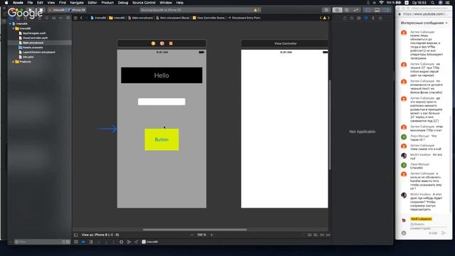Open the Quick Help inspector tab
The image size is (455, 256).
pos(352,18)
